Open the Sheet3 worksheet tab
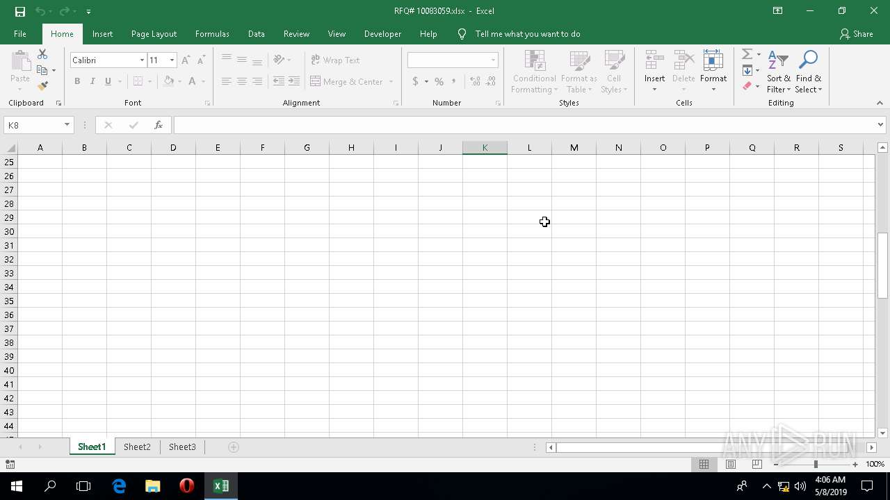The width and height of the screenshot is (890, 500). pyautogui.click(x=182, y=447)
